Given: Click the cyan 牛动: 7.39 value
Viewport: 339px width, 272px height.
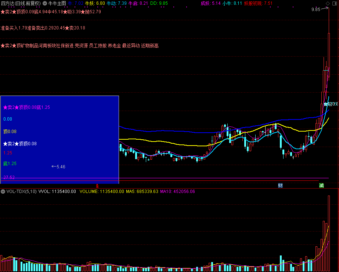Looking at the screenshot, I should pos(117,3).
